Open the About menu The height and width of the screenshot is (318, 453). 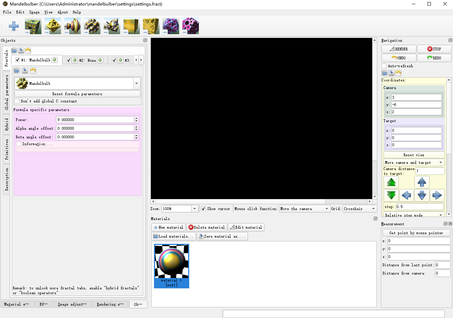tap(63, 12)
